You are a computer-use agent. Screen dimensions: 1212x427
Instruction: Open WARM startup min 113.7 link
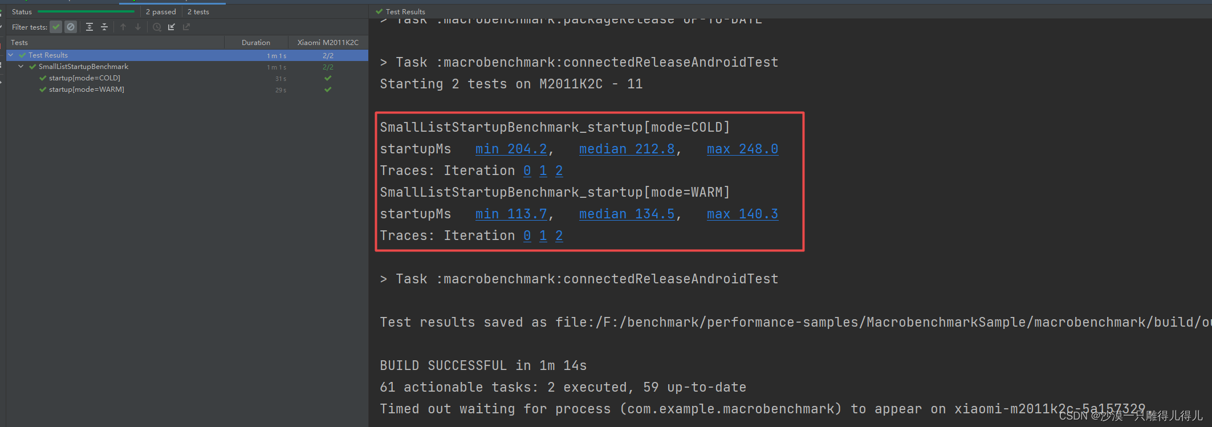511,214
